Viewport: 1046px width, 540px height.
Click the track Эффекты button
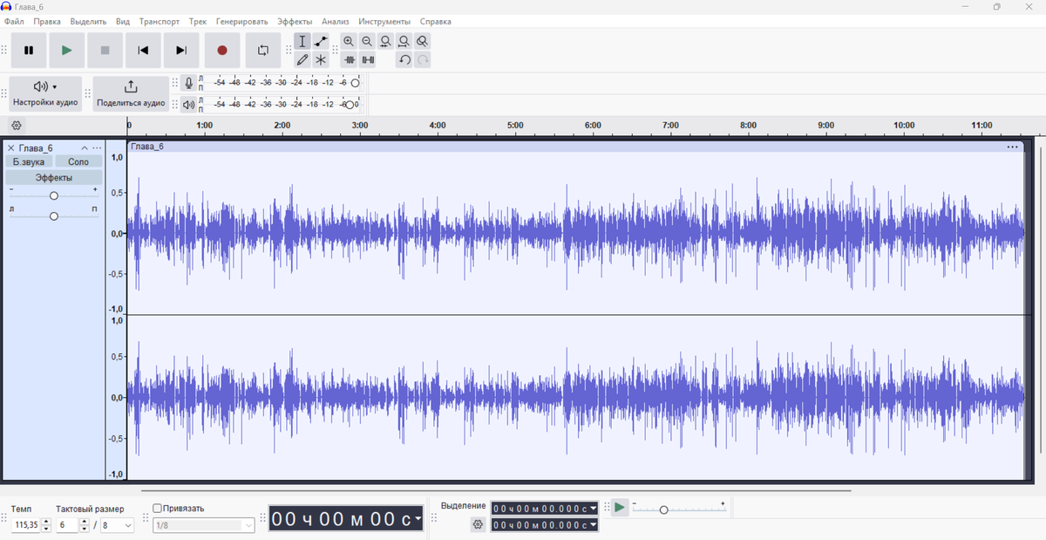(x=54, y=178)
